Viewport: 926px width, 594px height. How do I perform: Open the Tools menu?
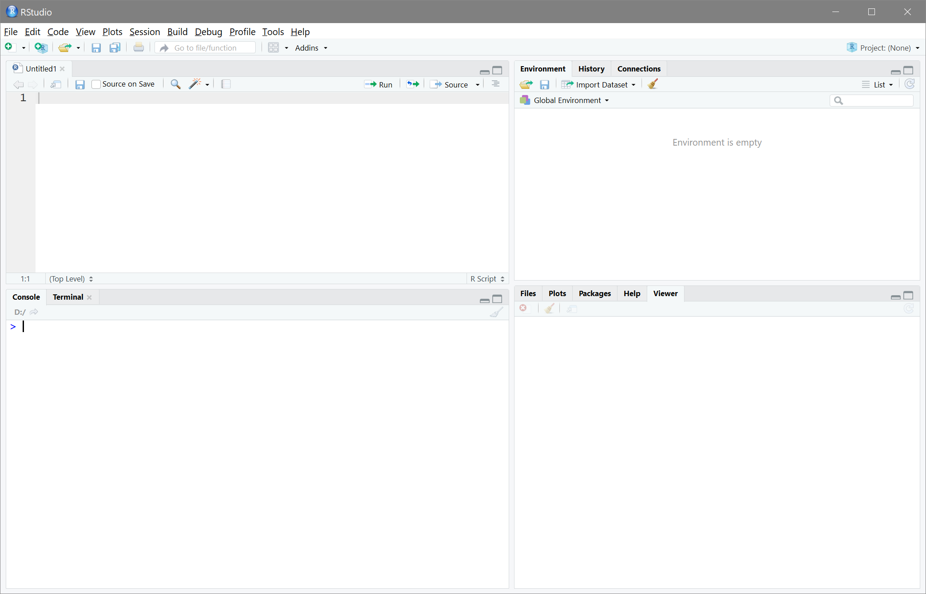pyautogui.click(x=273, y=32)
